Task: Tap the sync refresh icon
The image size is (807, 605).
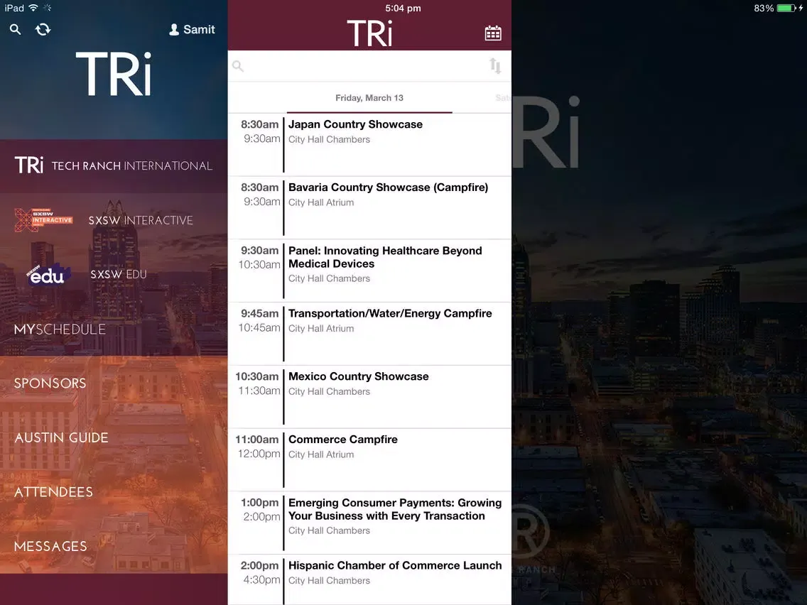Action: [x=43, y=29]
